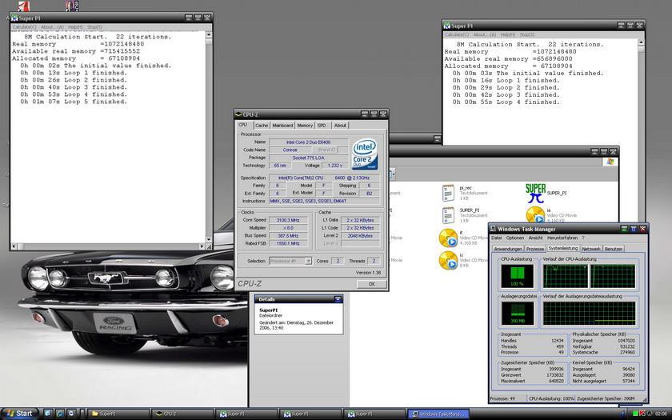Select the green SUPER_PI application icon

pyautogui.click(x=535, y=194)
